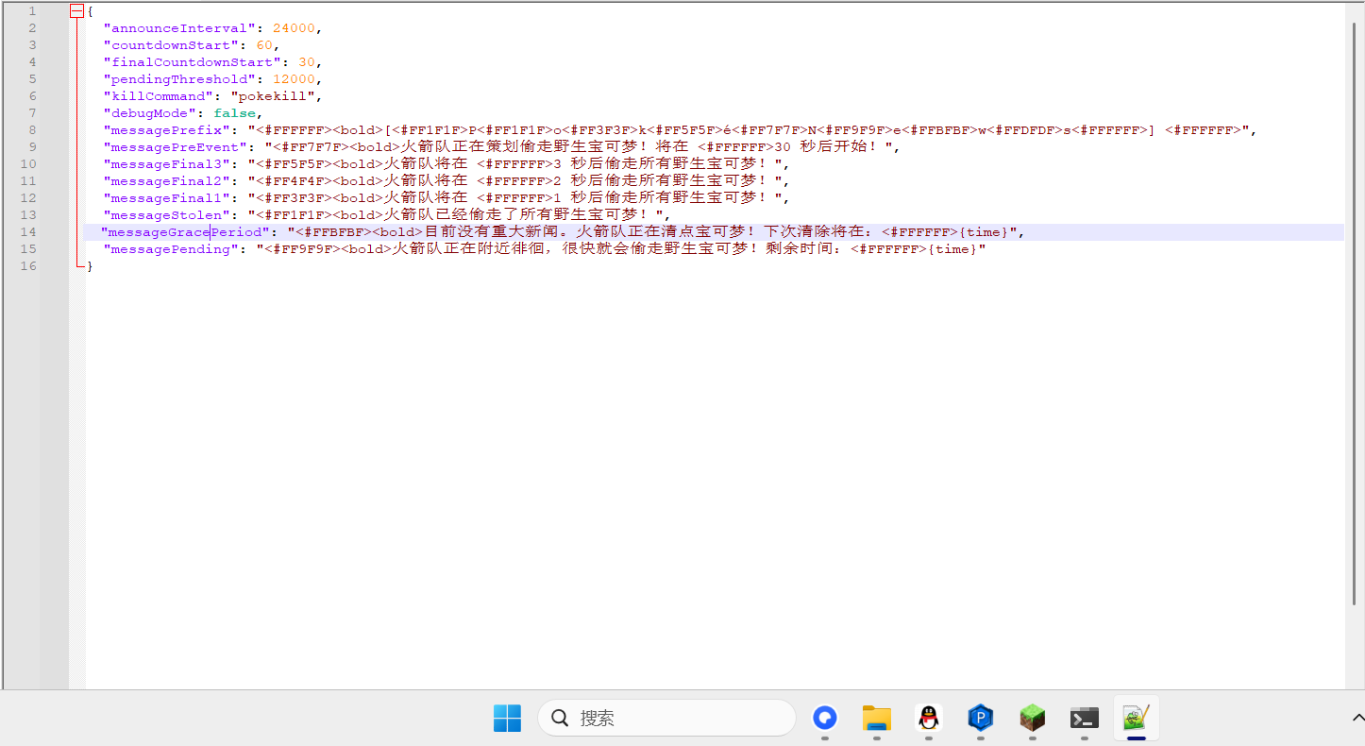Image resolution: width=1365 pixels, height=746 pixels.
Task: Open the blue circular app taskbar icon
Action: coord(825,719)
